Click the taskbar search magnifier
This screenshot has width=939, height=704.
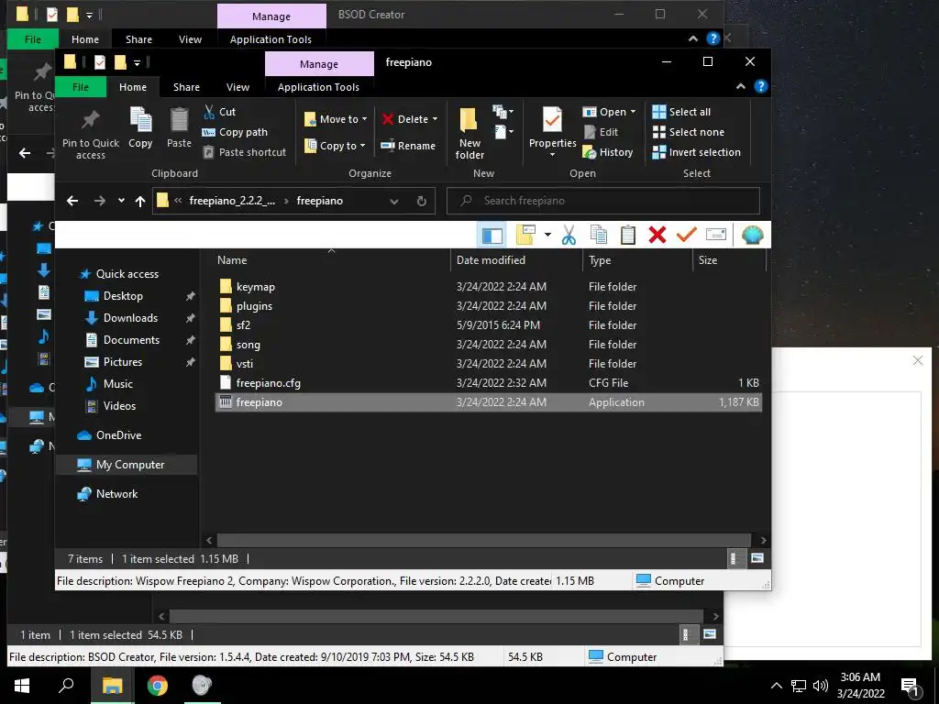click(66, 686)
